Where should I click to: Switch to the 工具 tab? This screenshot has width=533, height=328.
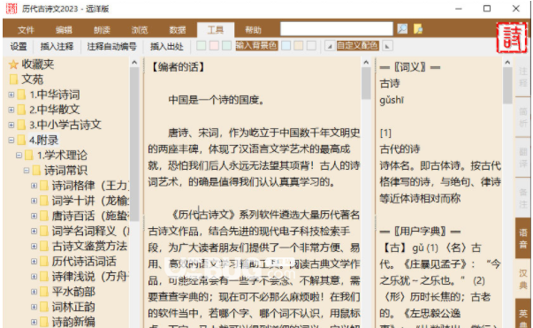(x=216, y=30)
